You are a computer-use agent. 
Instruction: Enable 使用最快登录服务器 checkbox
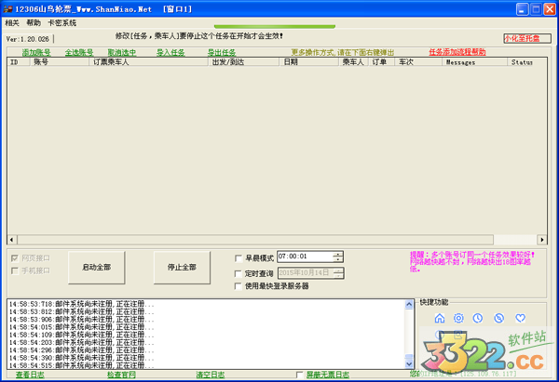coord(239,286)
